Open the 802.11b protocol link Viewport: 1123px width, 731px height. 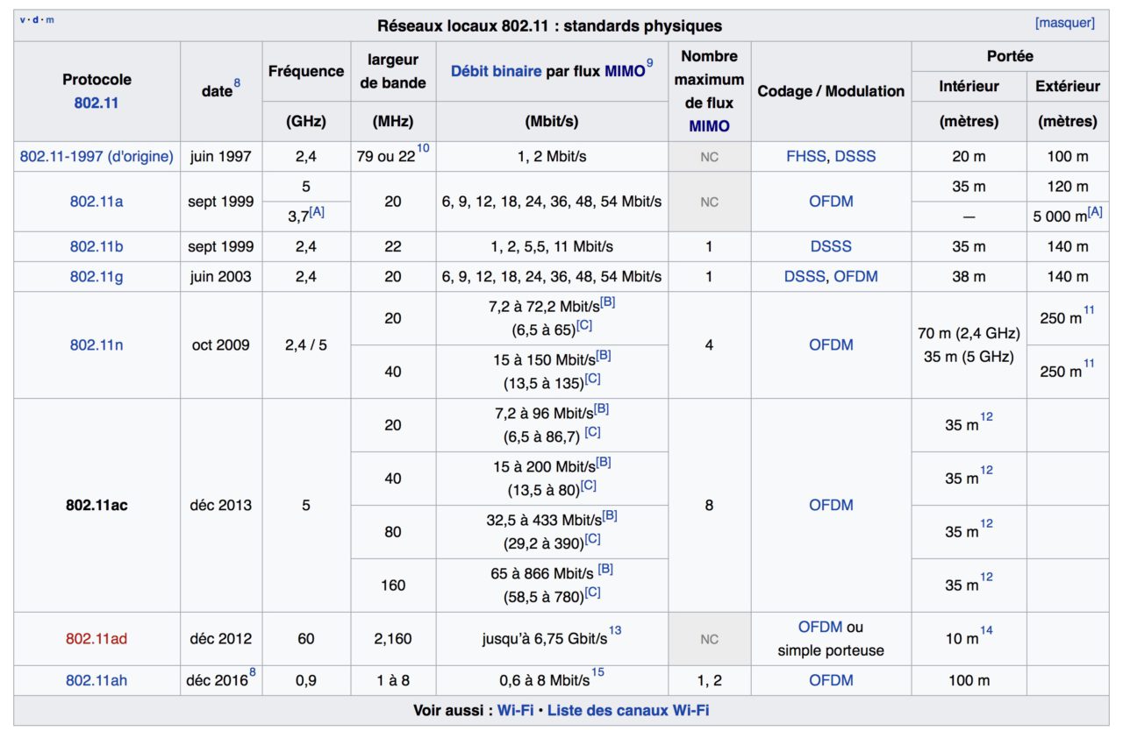pos(97,246)
